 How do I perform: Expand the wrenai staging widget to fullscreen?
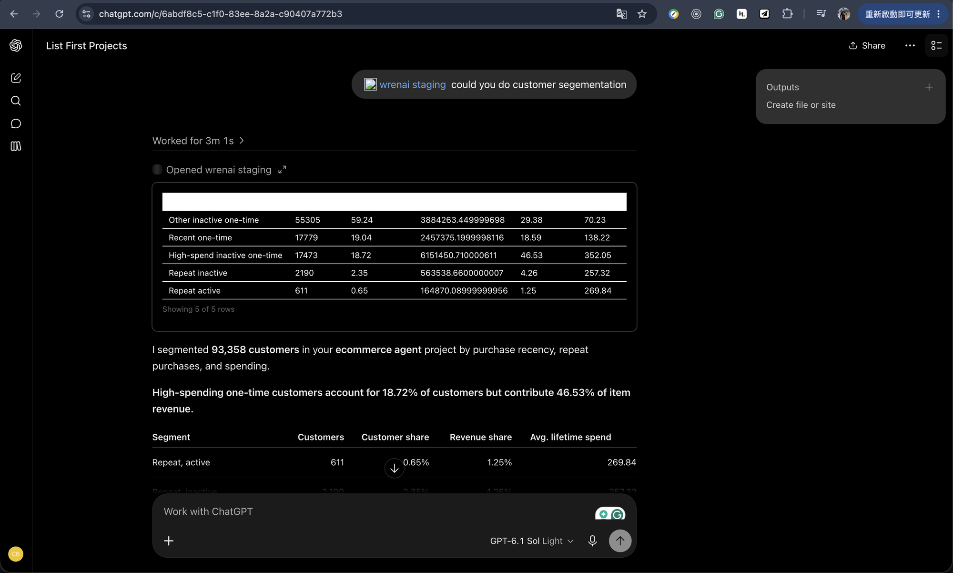pyautogui.click(x=282, y=169)
